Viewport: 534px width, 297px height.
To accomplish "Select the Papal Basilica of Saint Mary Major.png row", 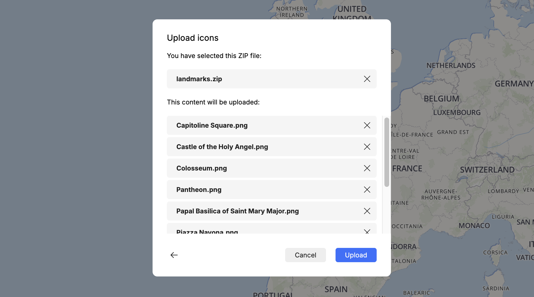I will pos(237,211).
